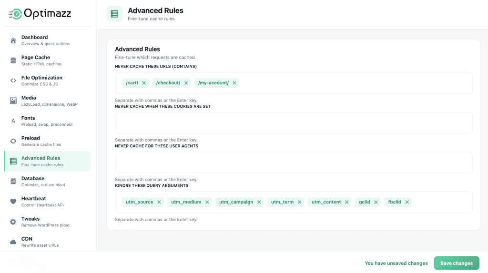Click 'Never cache these URLs (contains)' label
This screenshot has width=488, height=273.
click(x=156, y=66)
